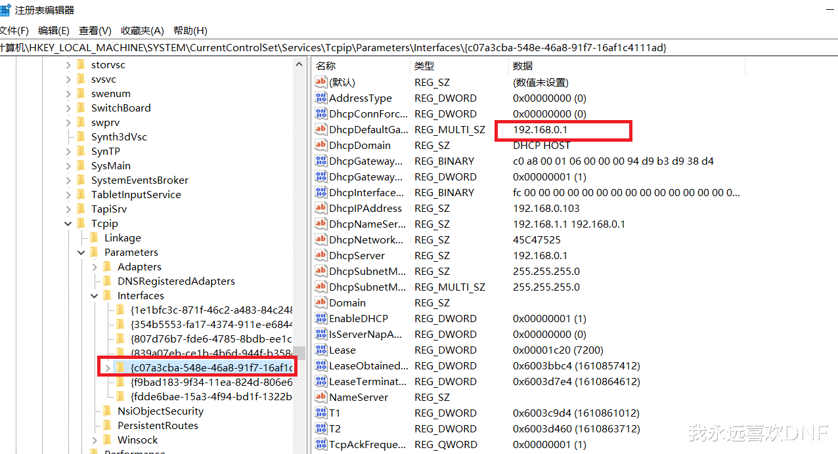This screenshot has height=454, width=838.
Task: Click the registry path address bar
Action: click(x=419, y=48)
